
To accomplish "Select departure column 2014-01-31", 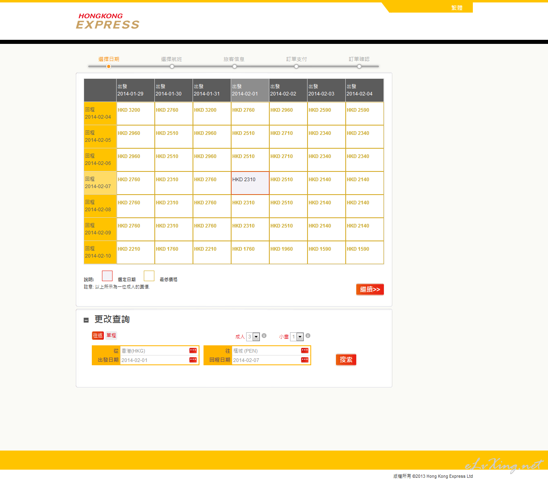I will coord(212,90).
